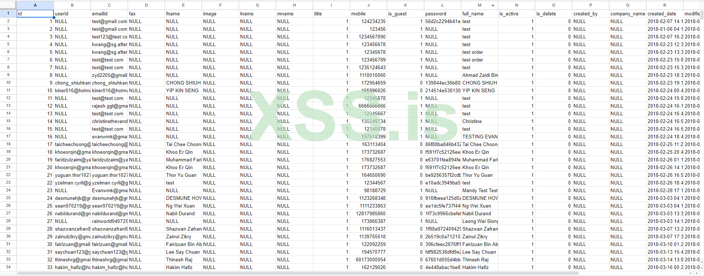Select column B header
Viewport: 704px width, 276px height.
click(x=72, y=5)
